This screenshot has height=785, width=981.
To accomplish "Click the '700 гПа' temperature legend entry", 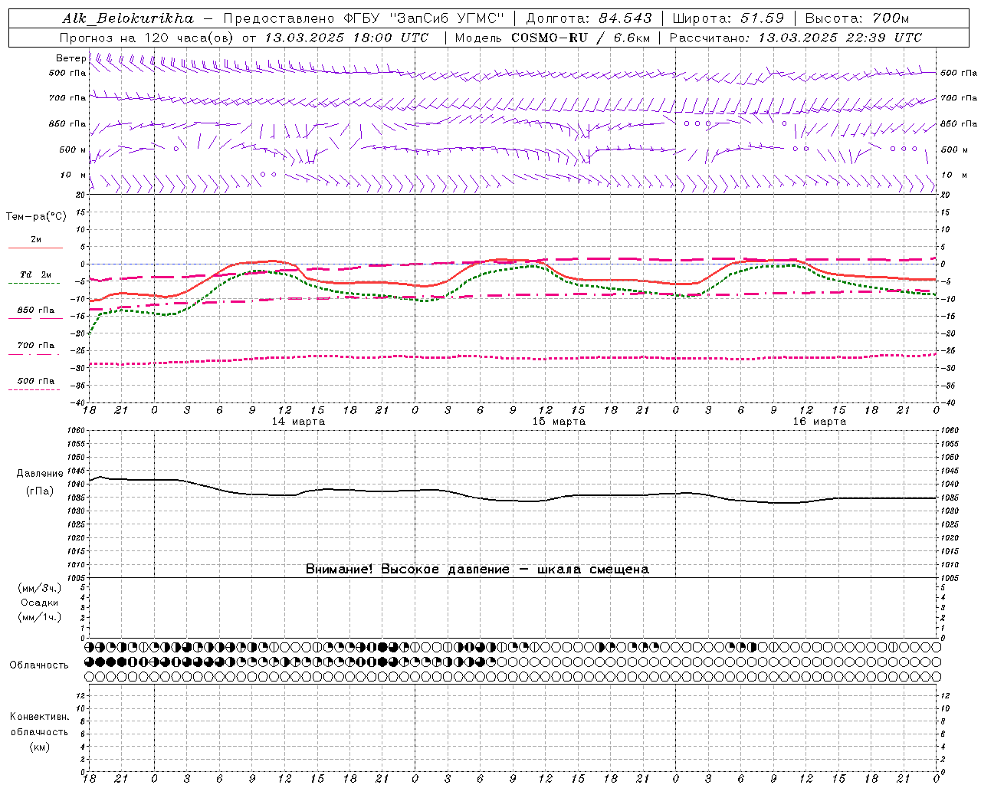I will click(36, 345).
